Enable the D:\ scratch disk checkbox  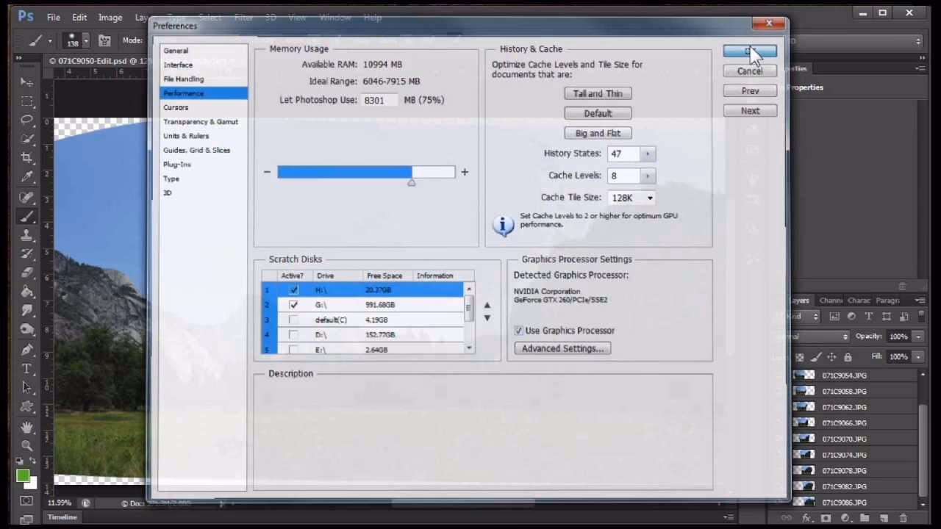pos(294,335)
